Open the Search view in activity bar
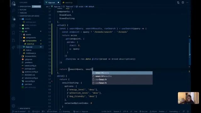This screenshot has width=201, height=113. click(x=14, y=10)
